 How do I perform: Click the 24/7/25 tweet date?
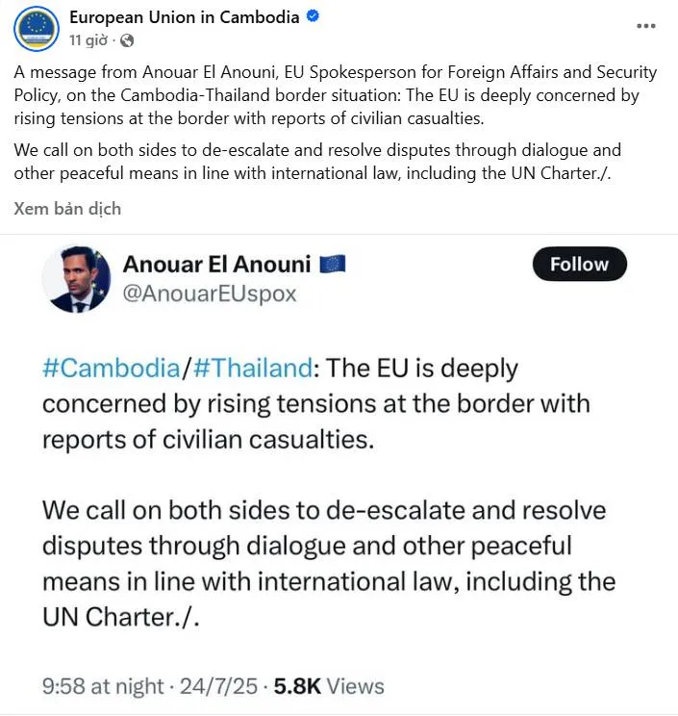pyautogui.click(x=218, y=686)
